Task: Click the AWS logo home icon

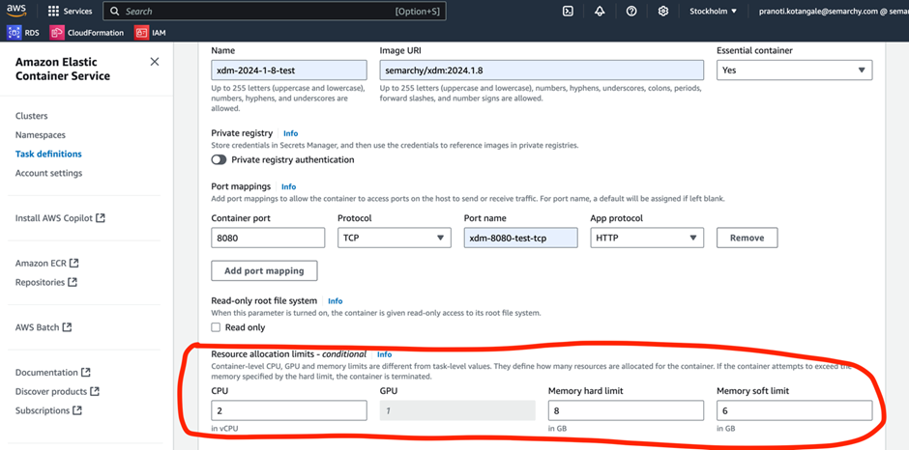Action: 16,11
